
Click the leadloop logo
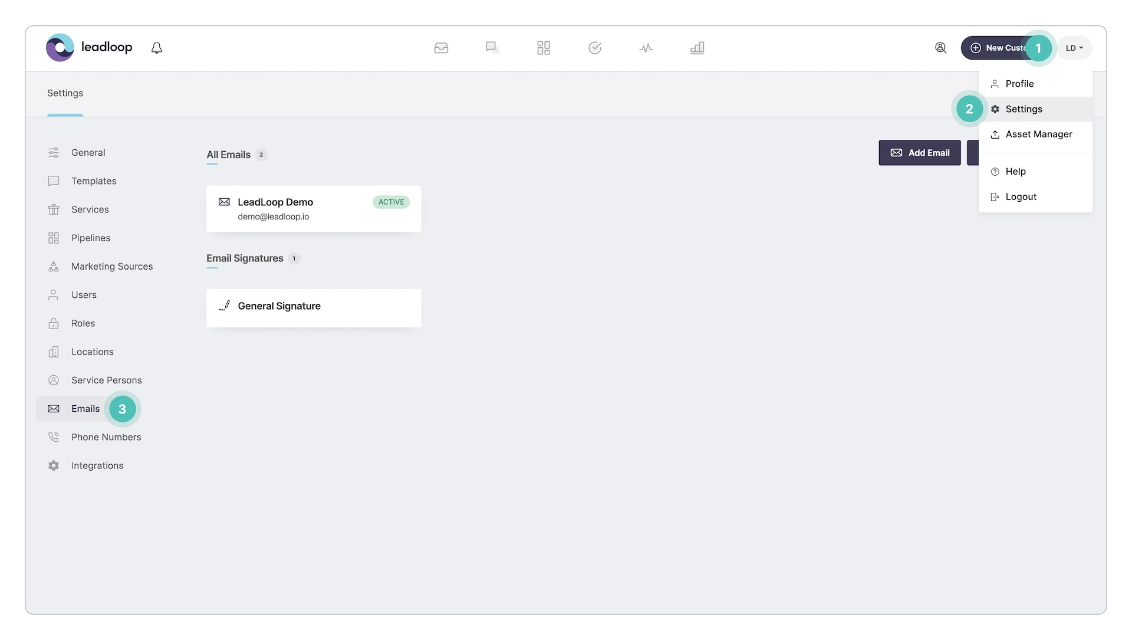89,47
